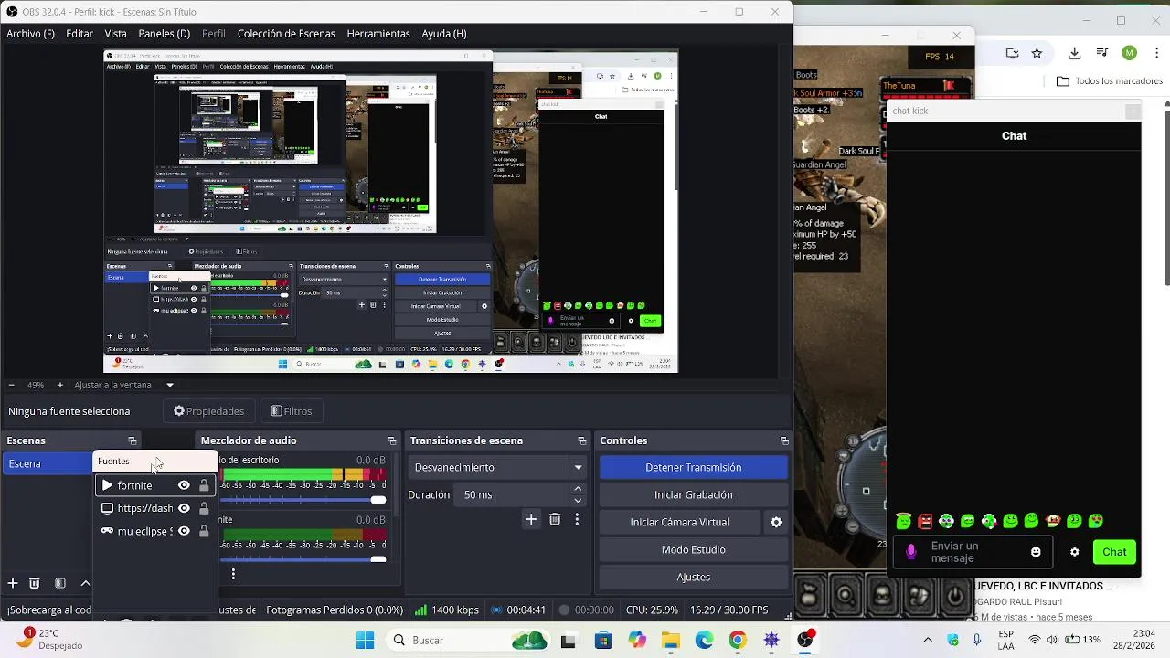Toggle the lock on the mu eclipse source
The width and height of the screenshot is (1170, 658).
pyautogui.click(x=204, y=531)
